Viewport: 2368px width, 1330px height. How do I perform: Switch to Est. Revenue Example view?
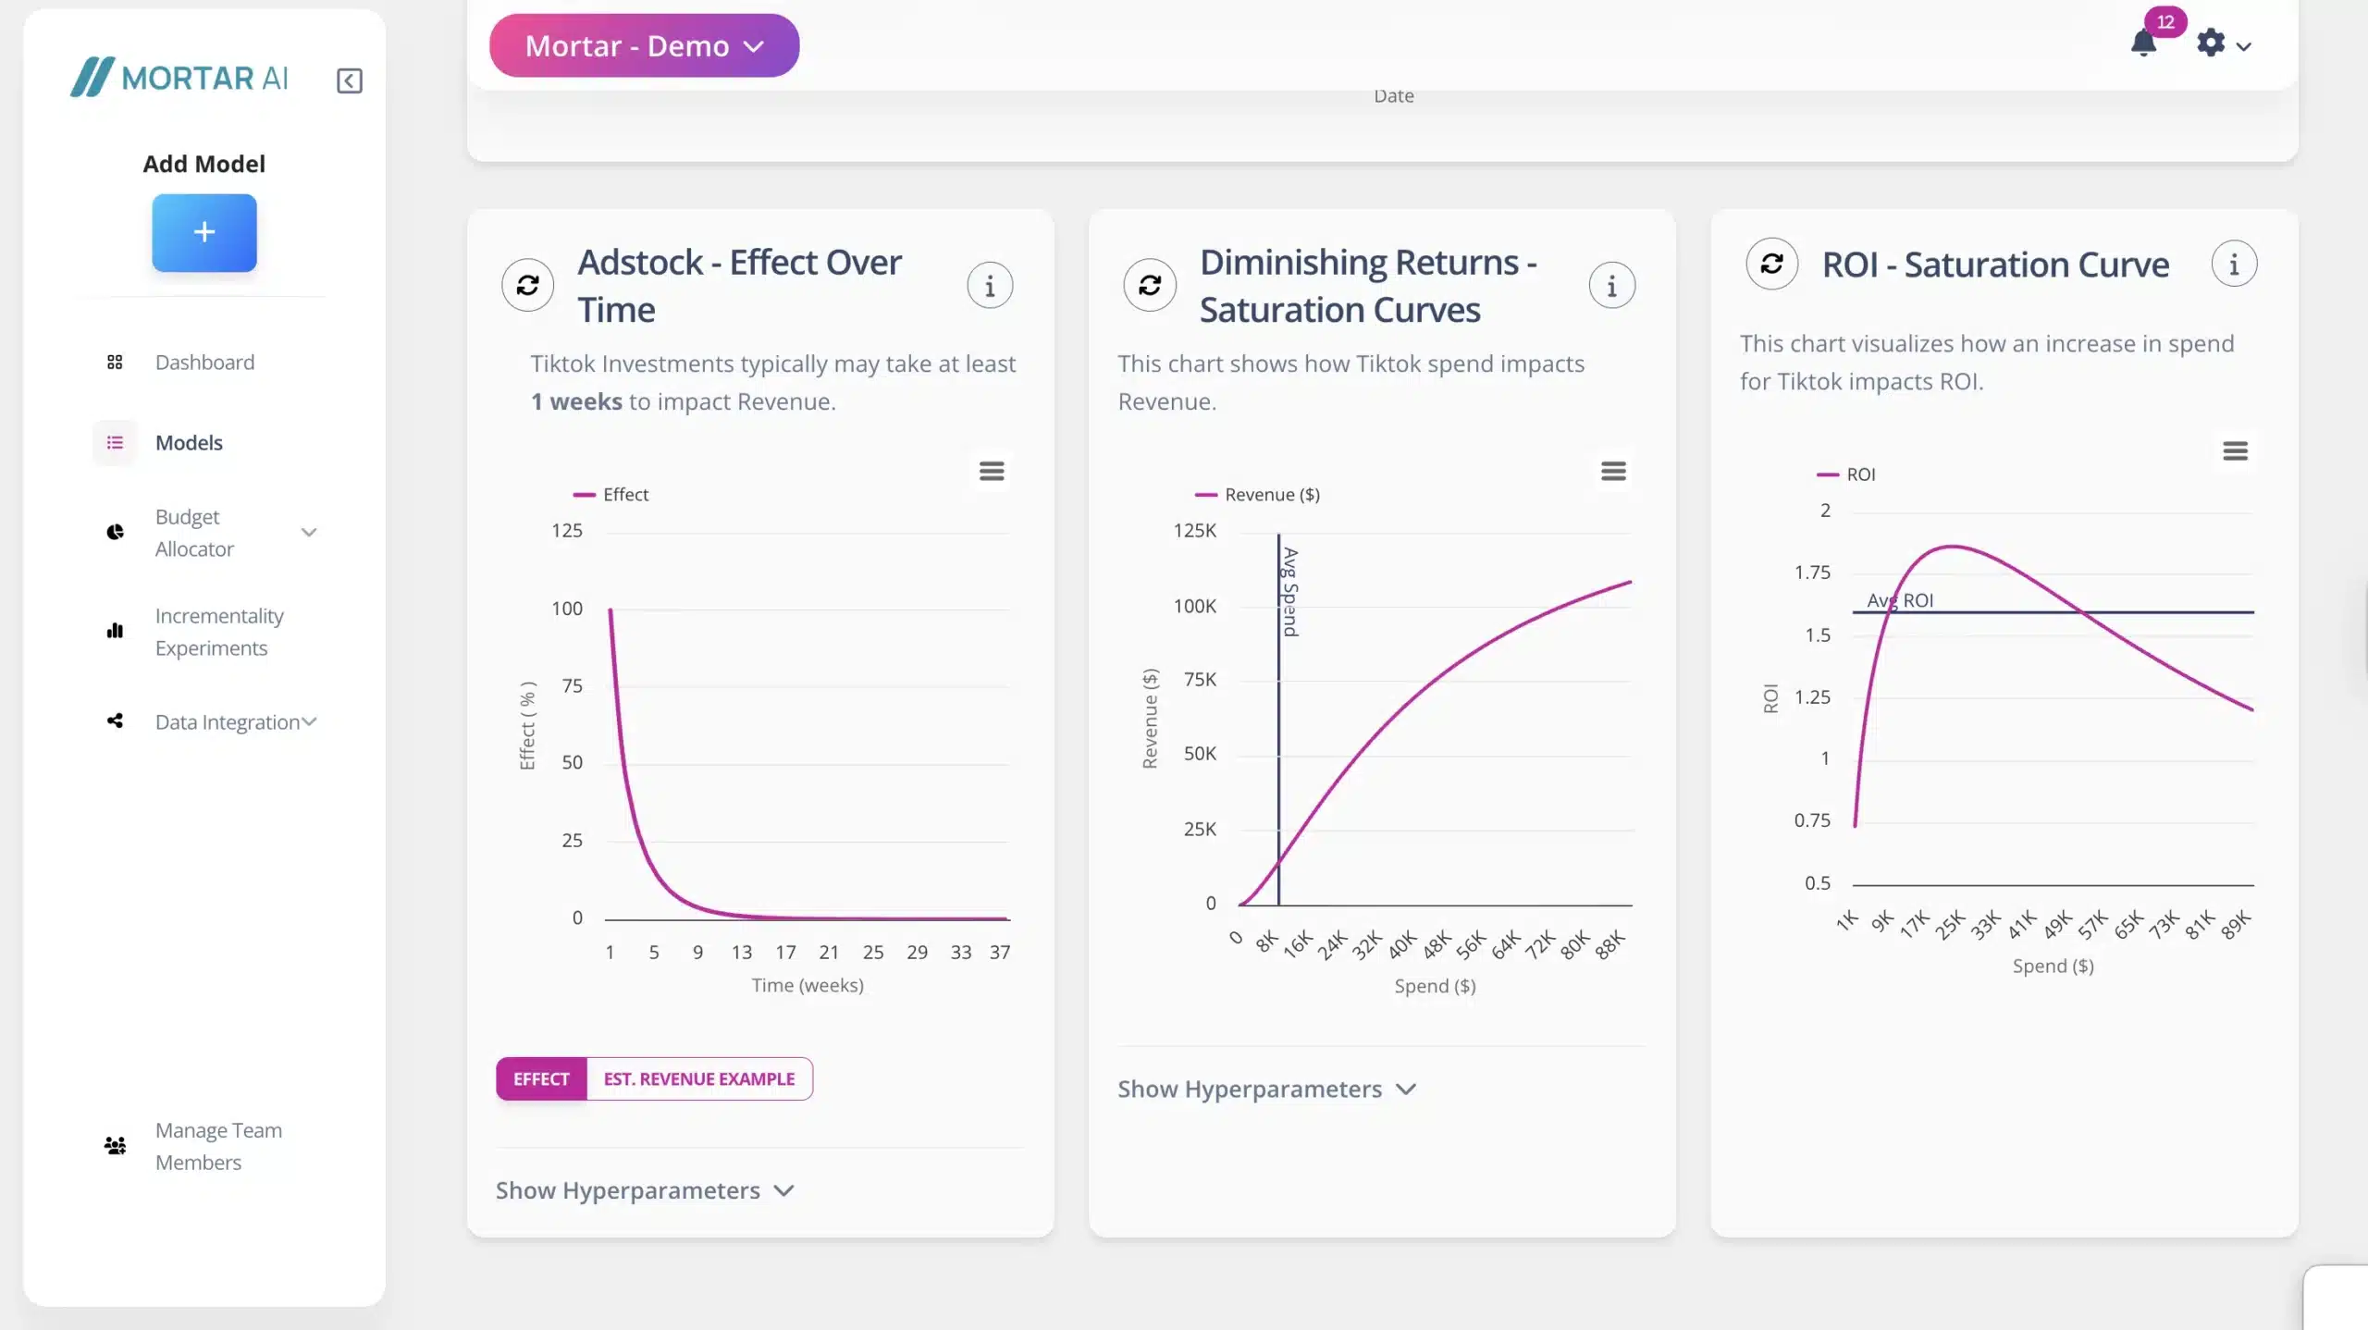[699, 1079]
